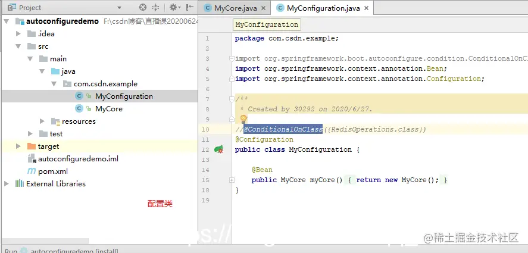This screenshot has height=253, width=528.
Task: Click the src folder icon
Action: pyautogui.click(x=32, y=46)
